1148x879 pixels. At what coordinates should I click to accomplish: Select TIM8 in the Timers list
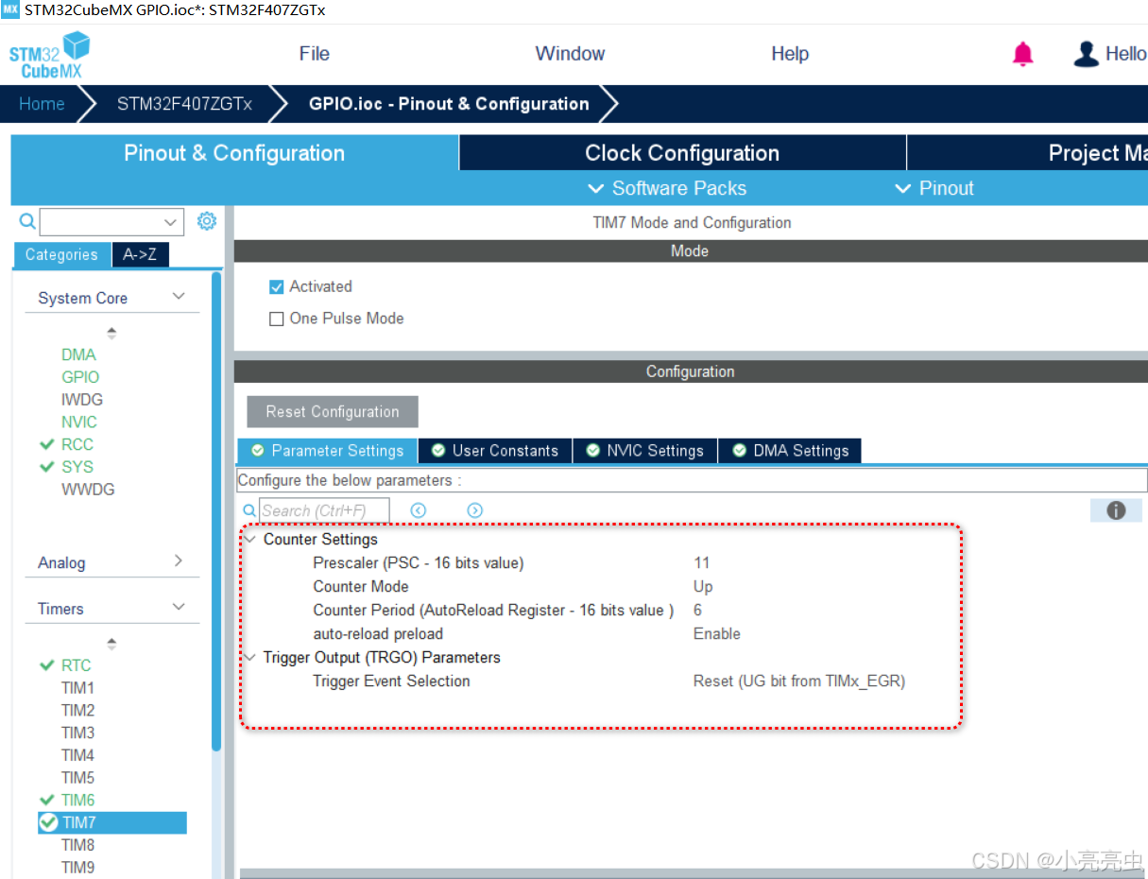point(78,845)
